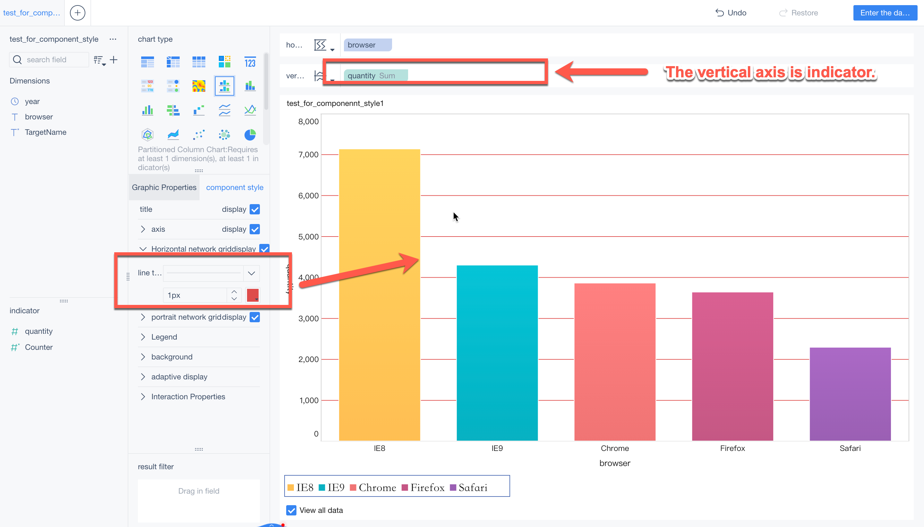The height and width of the screenshot is (527, 924).
Task: Click the Undo button
Action: click(731, 13)
